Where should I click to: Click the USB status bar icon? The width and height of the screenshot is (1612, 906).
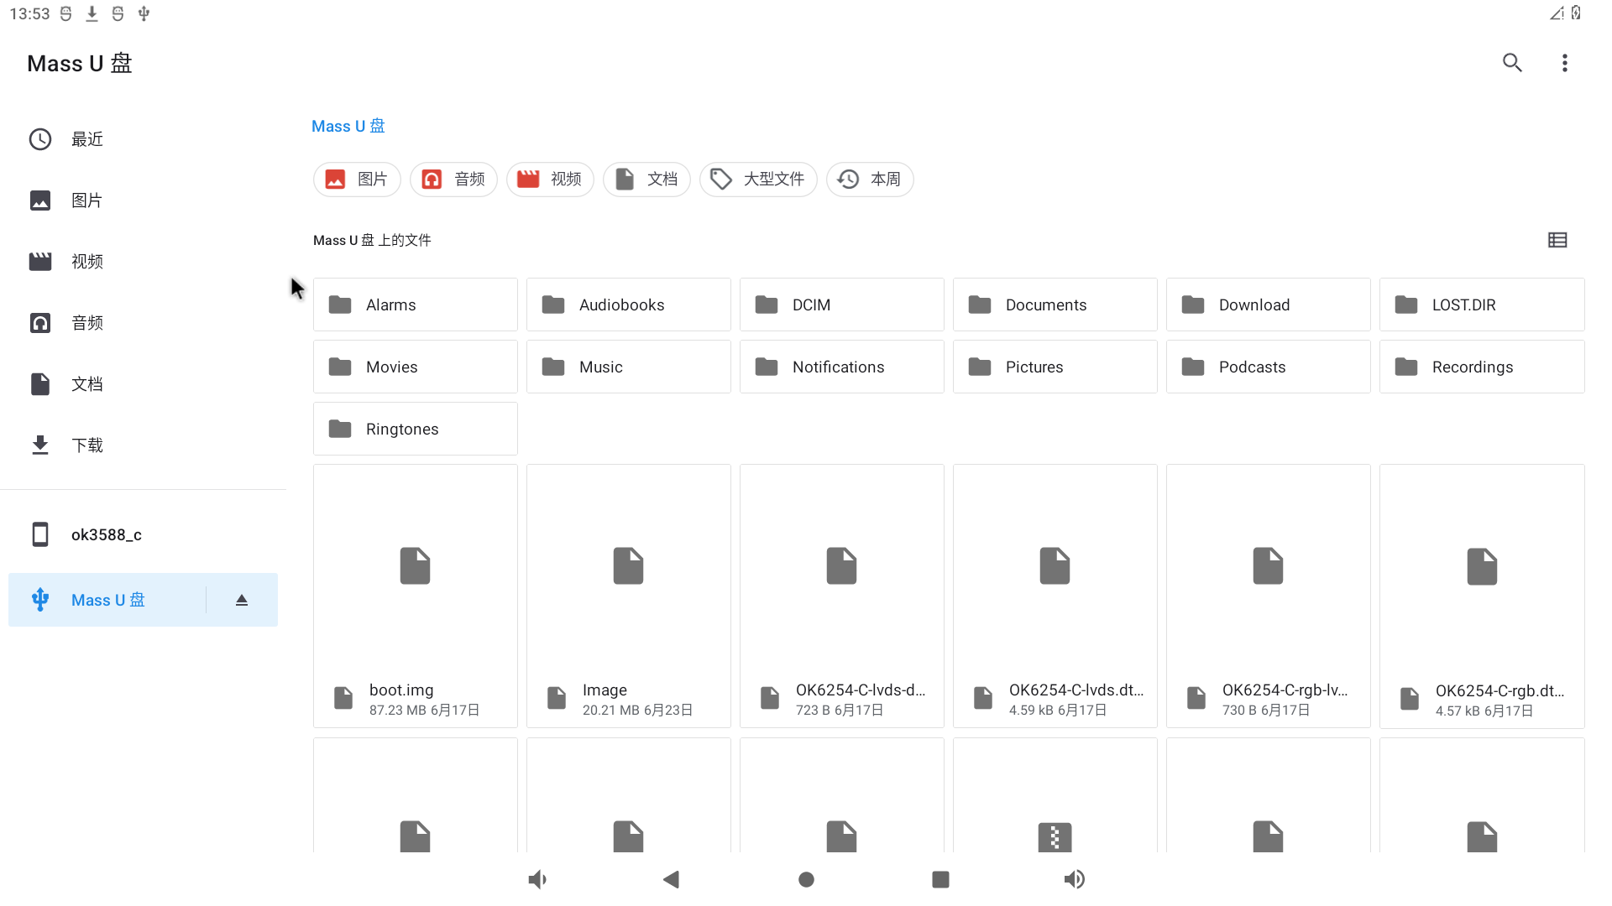coord(144,13)
